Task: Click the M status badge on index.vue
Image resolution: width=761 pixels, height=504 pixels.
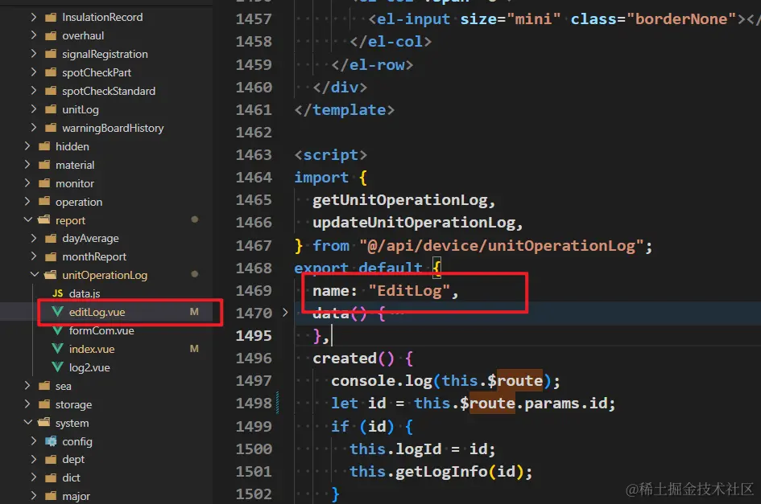Action: coord(194,348)
